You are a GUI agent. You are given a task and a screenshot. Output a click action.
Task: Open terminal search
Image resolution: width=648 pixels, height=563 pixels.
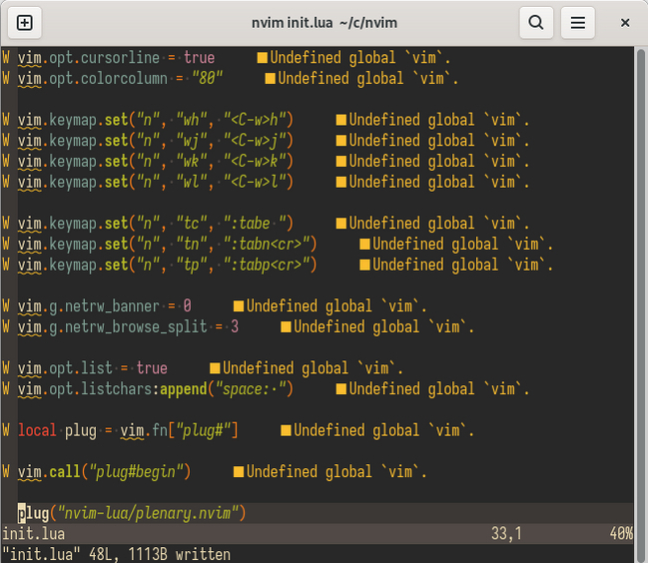pyautogui.click(x=536, y=23)
